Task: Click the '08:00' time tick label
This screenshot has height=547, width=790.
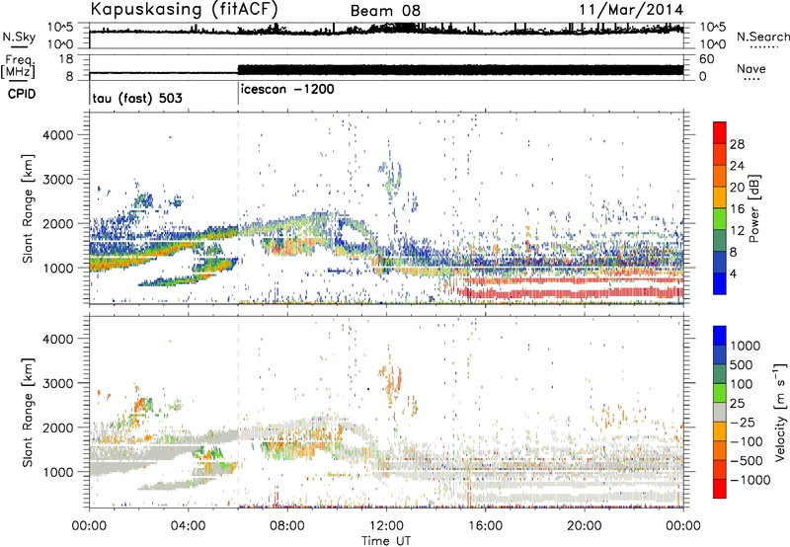Action: (x=287, y=526)
